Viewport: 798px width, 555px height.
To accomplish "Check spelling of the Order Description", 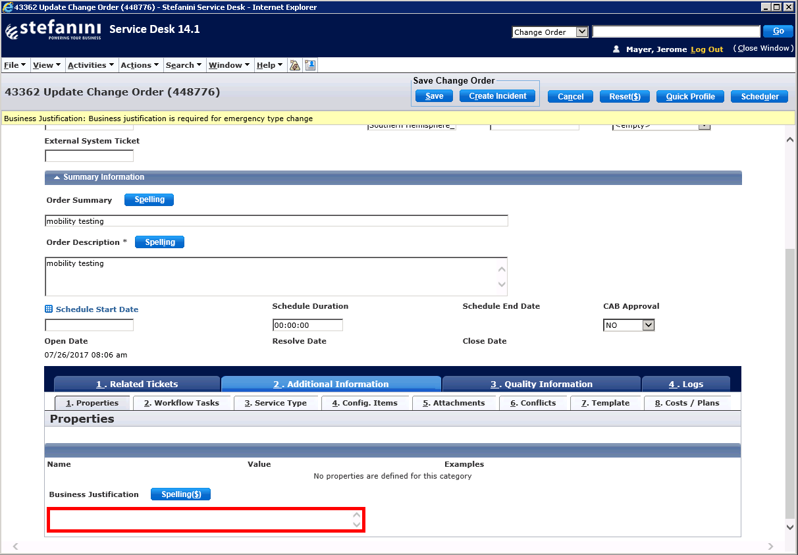I will 160,242.
